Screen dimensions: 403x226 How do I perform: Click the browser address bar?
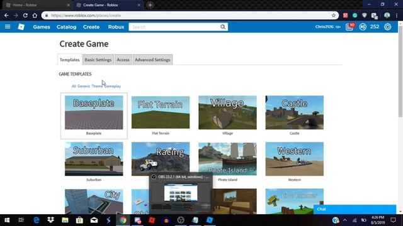pyautogui.click(x=190, y=15)
